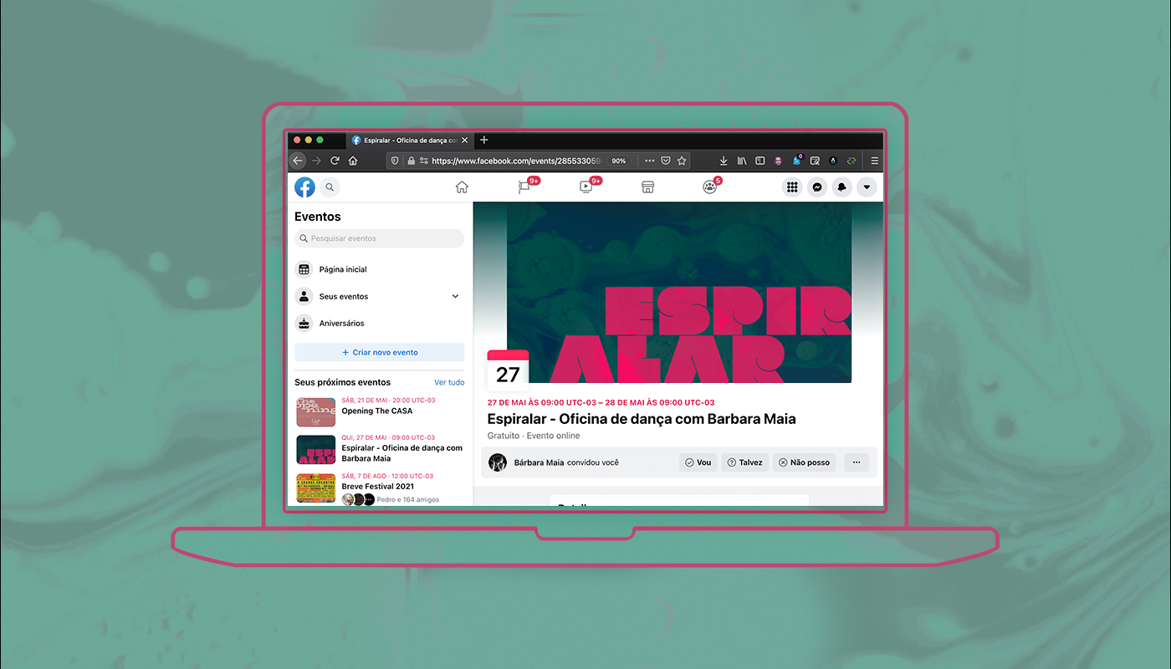Open the Bárbara Maia profile link

[539, 462]
